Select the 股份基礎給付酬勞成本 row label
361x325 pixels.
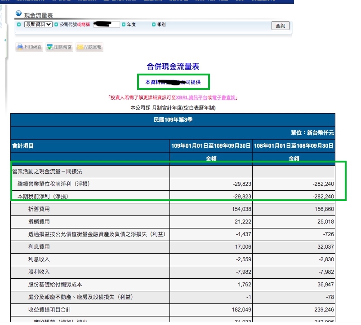55,285
